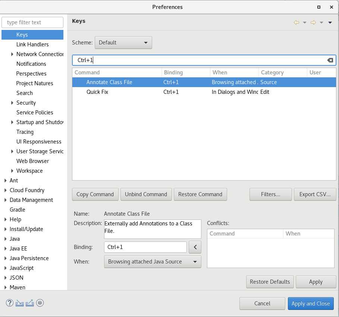Click the Apply button

(316, 282)
